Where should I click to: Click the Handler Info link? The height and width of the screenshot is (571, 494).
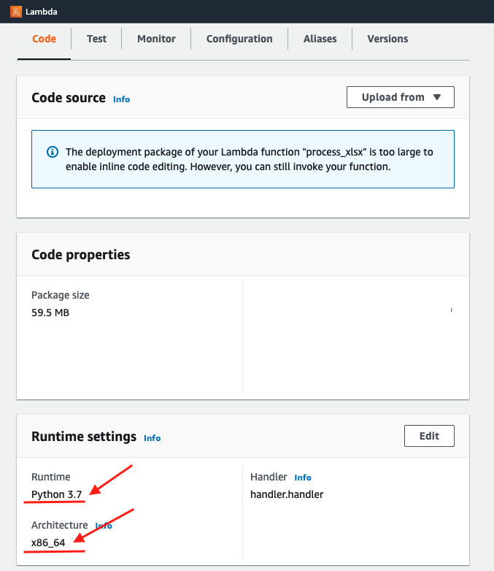click(303, 478)
